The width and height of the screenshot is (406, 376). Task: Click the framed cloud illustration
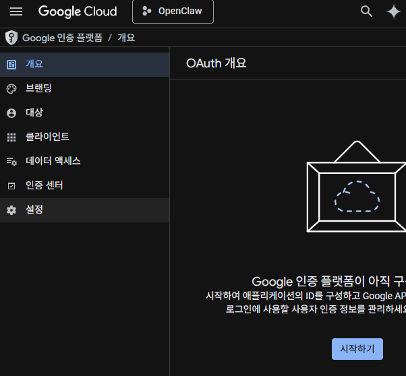coord(356,187)
